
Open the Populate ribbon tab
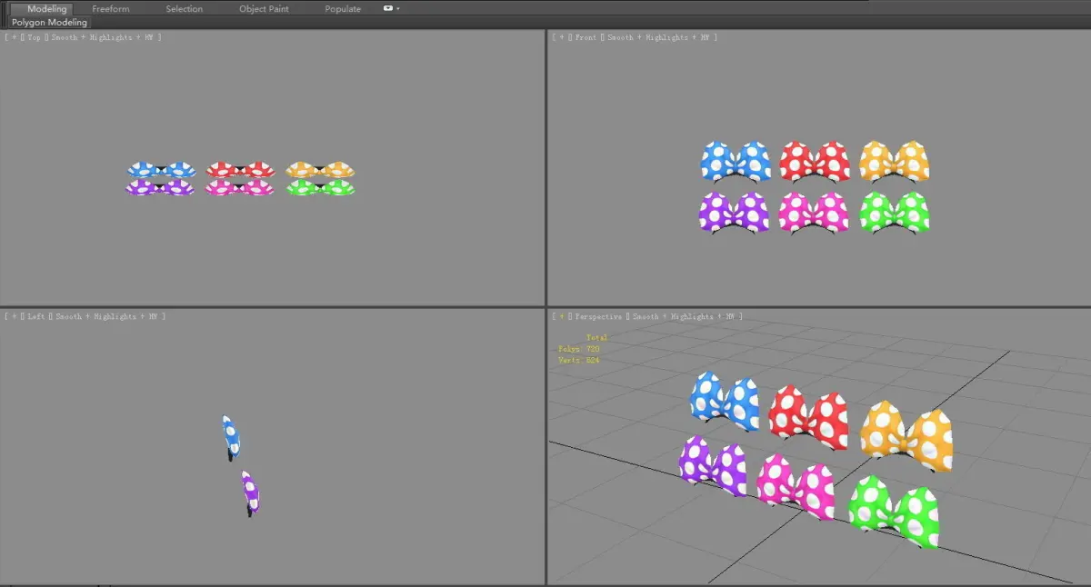(343, 9)
